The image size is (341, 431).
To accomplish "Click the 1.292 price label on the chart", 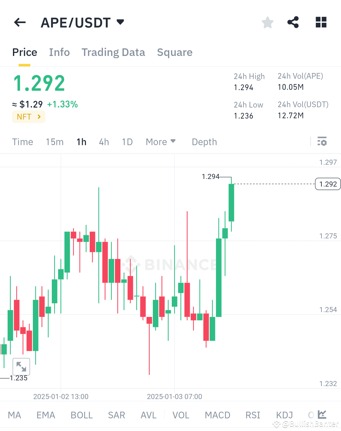I will click(x=327, y=184).
